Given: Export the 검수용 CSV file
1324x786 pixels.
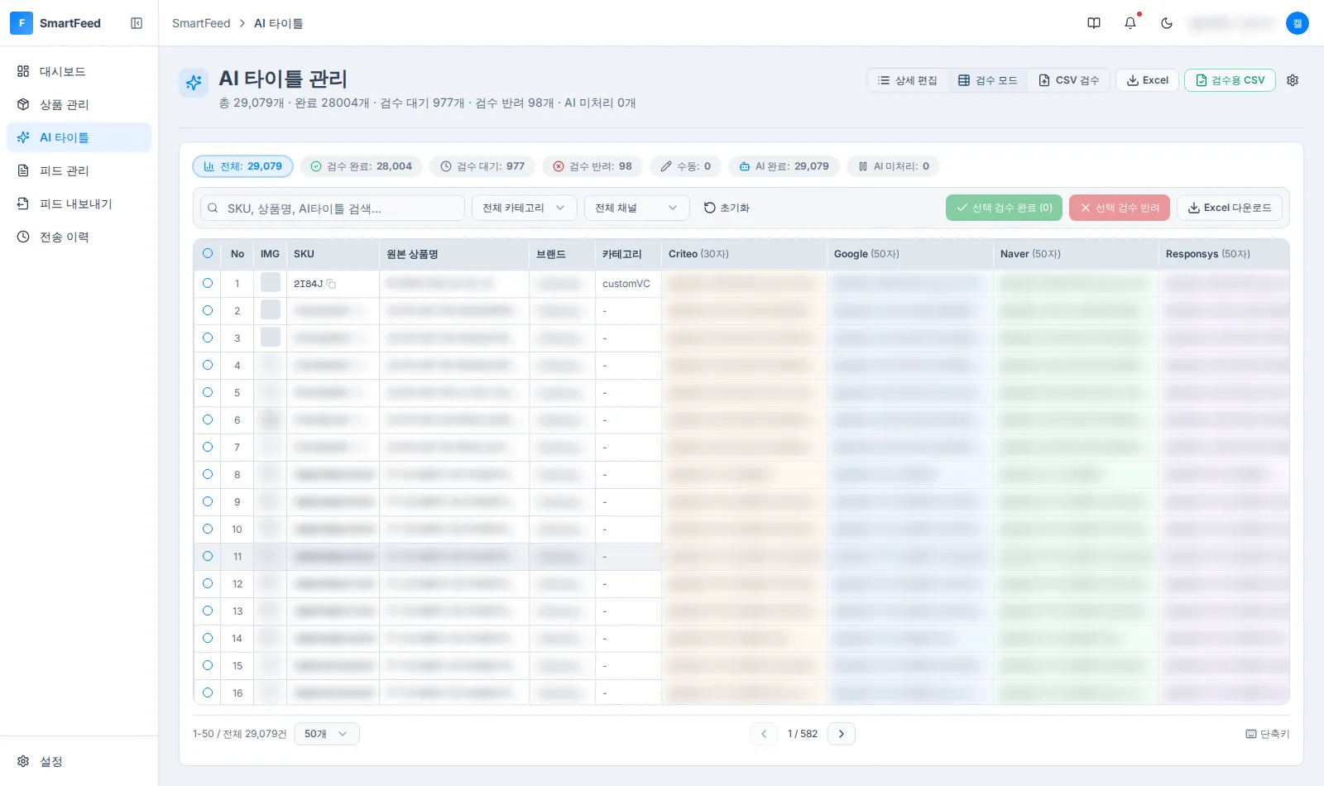Looking at the screenshot, I should tap(1230, 80).
